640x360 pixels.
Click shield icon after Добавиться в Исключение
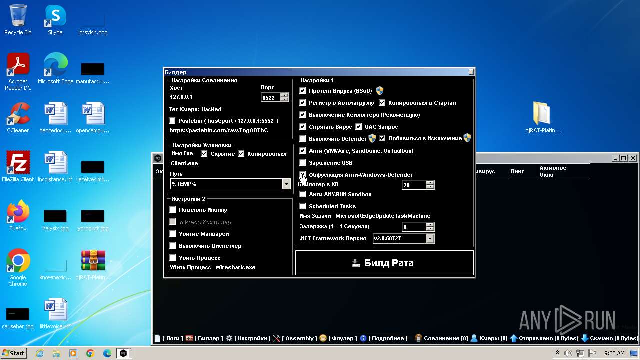click(467, 138)
